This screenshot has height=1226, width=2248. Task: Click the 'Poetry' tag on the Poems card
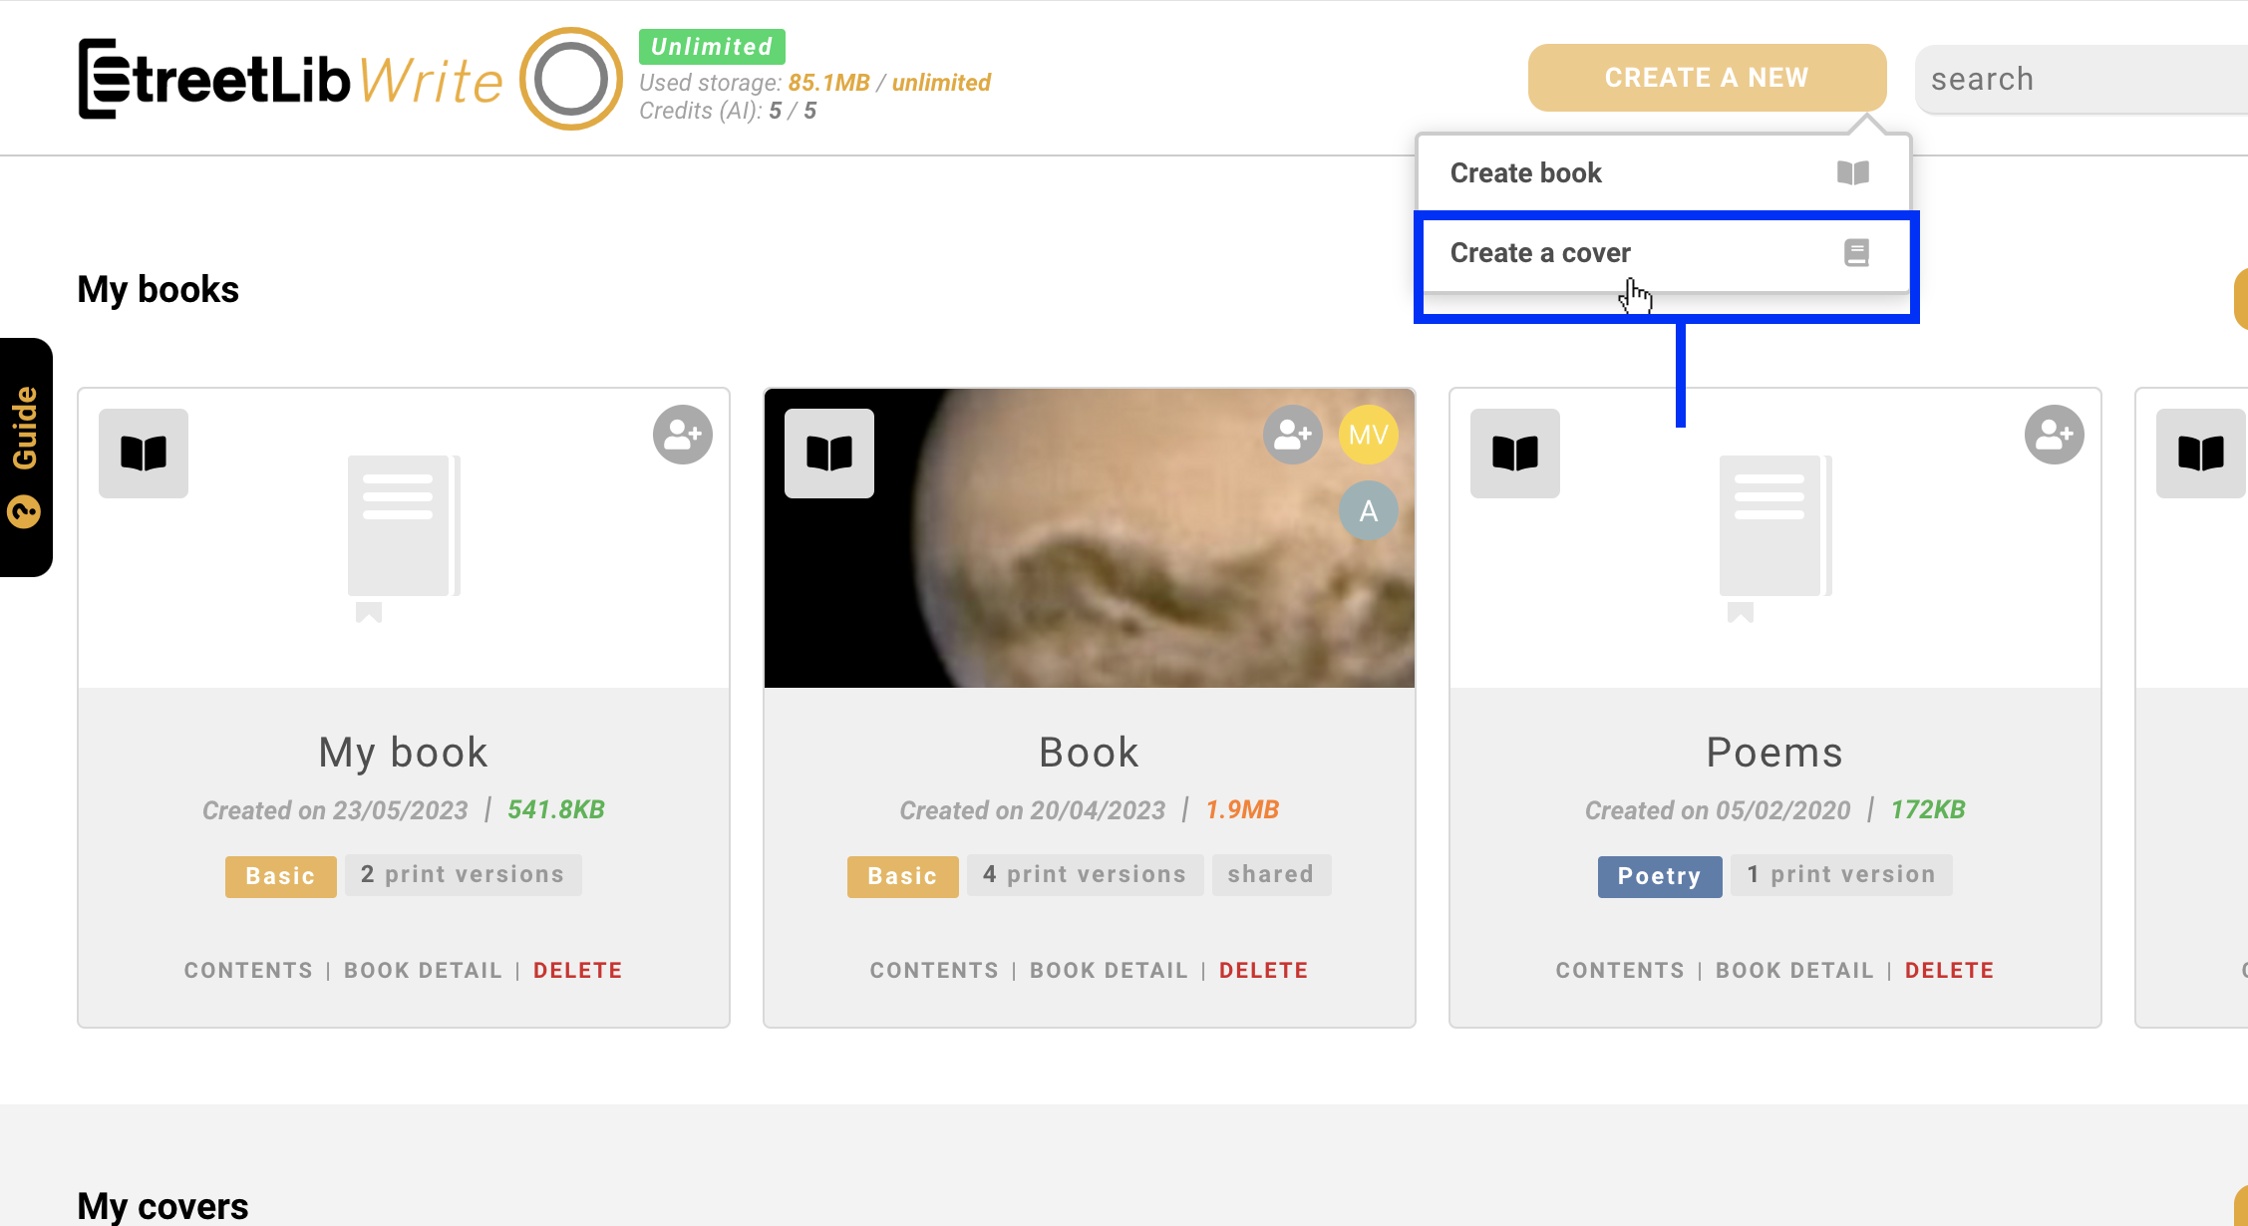[x=1659, y=876]
